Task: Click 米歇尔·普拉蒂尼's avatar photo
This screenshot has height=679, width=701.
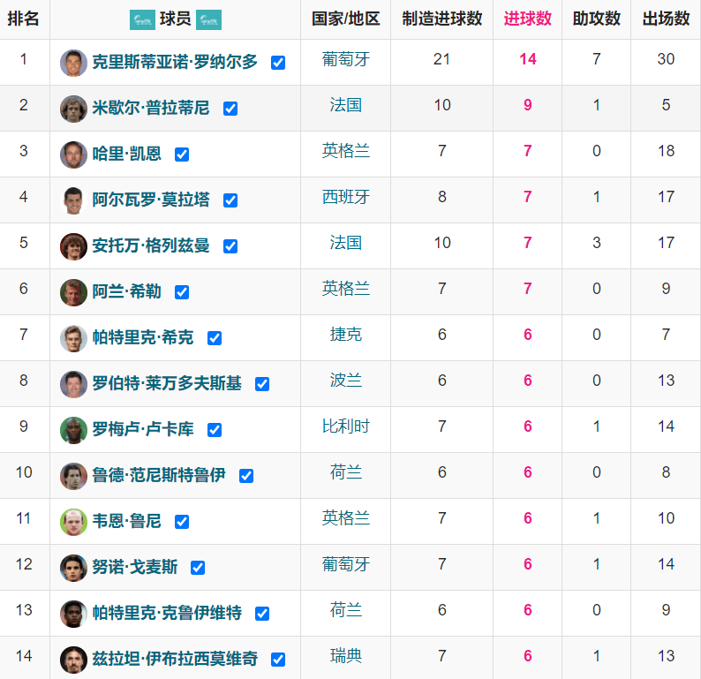Action: [x=73, y=109]
